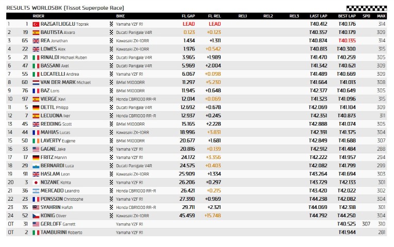Sort by the BEST LAP column header
The height and width of the screenshot is (247, 394).
click(347, 16)
